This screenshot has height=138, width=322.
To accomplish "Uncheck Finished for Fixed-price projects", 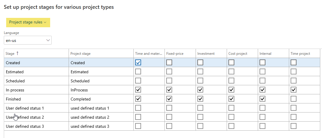I will pos(169,99).
